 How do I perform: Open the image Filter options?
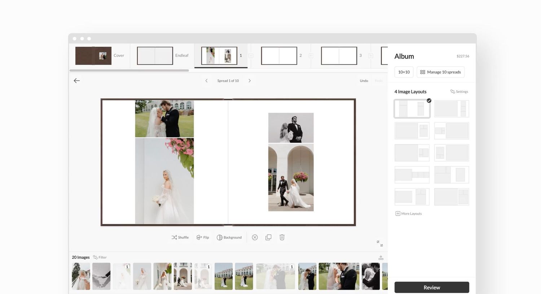pos(100,257)
